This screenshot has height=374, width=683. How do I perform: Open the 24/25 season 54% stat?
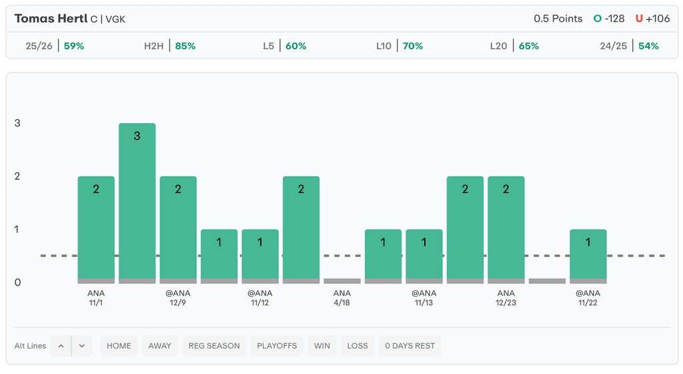(x=629, y=46)
